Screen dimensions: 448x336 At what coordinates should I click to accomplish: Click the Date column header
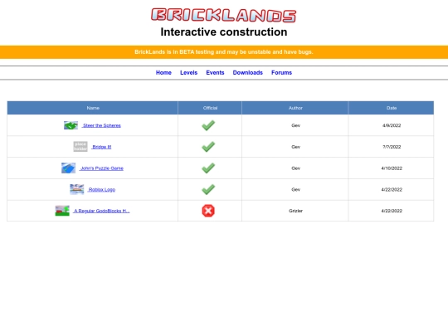point(392,108)
